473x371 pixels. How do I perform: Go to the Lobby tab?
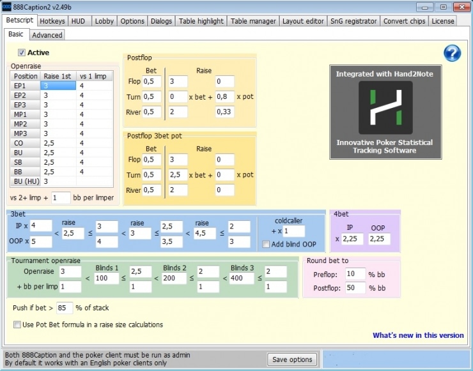[104, 21]
